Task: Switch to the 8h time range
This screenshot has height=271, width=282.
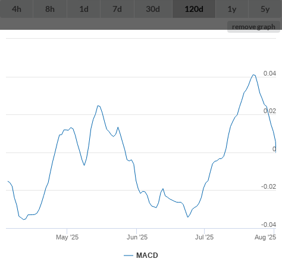Action: pos(50,9)
